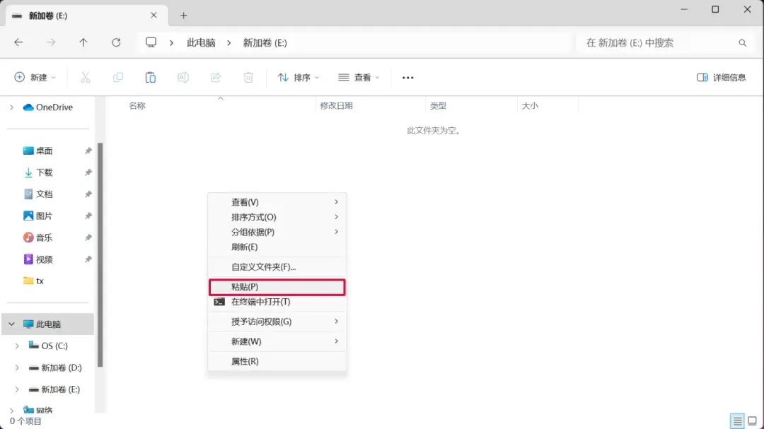Click the Copy toolbar icon
This screenshot has width=764, height=429.
pos(118,78)
